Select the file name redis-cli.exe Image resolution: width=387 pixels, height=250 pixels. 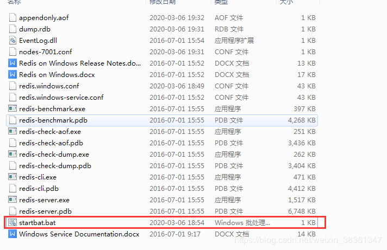(38, 177)
